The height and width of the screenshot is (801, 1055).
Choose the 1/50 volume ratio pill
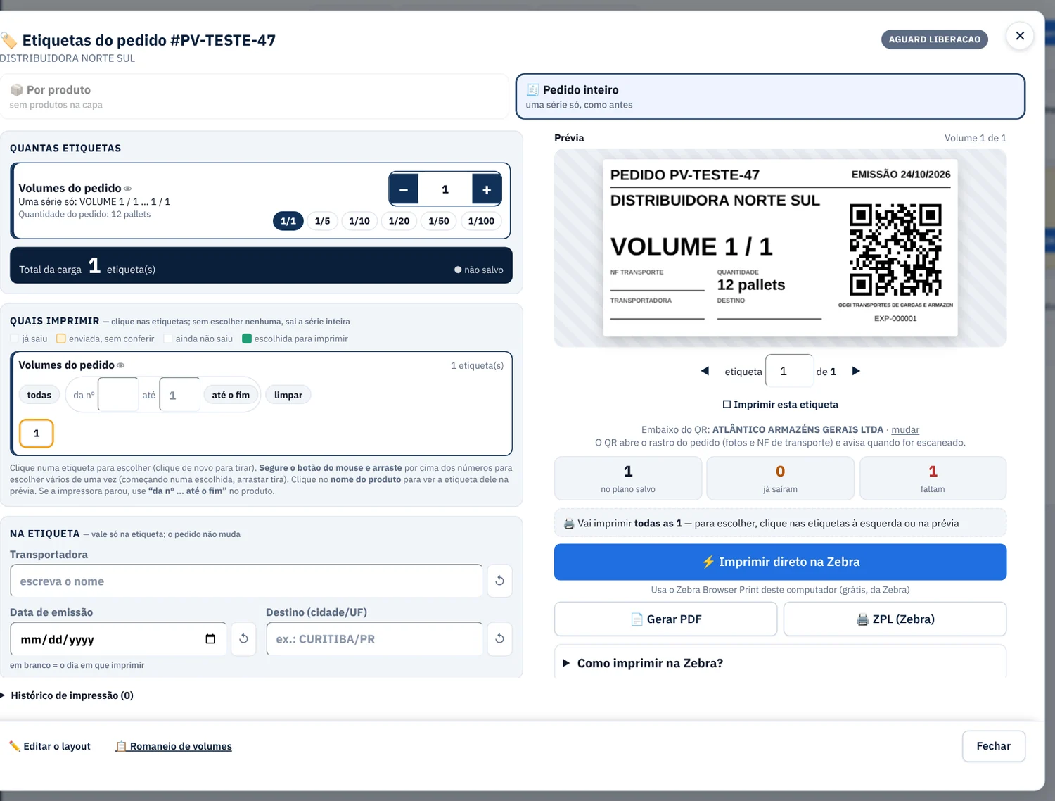pyautogui.click(x=439, y=221)
